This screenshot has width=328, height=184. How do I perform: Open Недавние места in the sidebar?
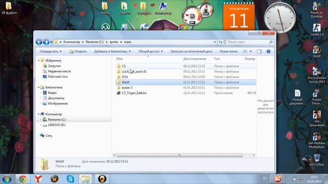pos(59,72)
